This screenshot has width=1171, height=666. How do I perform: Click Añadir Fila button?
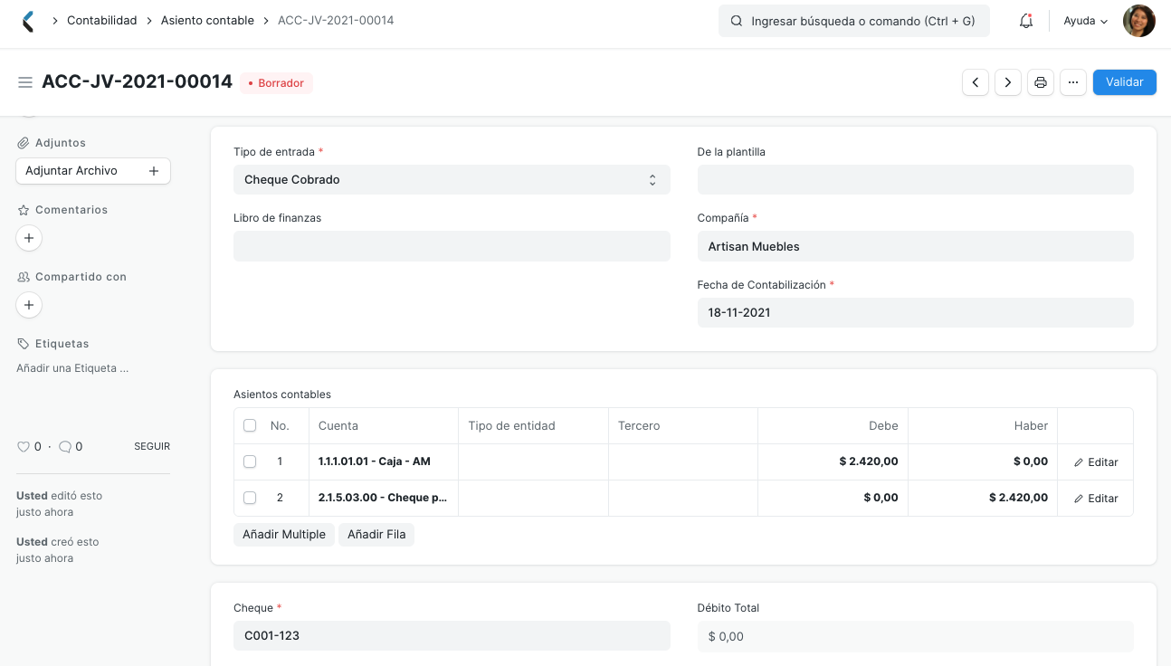(376, 535)
